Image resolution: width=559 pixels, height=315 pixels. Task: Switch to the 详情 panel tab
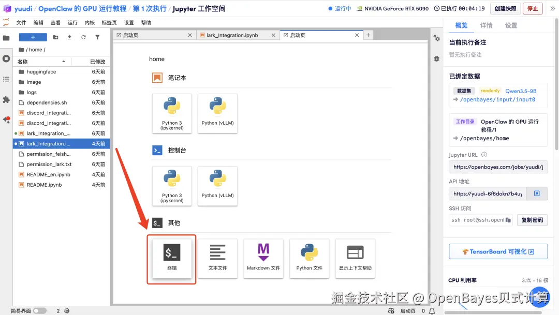click(486, 25)
